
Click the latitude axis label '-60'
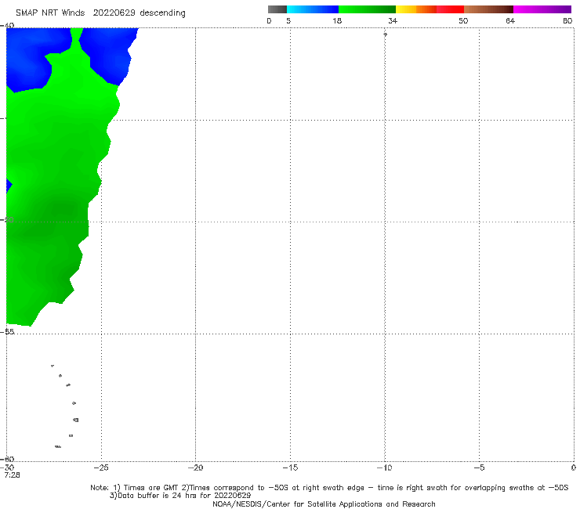[x=8, y=459]
